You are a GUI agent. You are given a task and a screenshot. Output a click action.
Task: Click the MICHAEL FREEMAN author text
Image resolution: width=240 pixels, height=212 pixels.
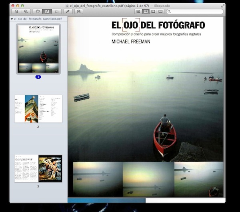click(x=131, y=42)
